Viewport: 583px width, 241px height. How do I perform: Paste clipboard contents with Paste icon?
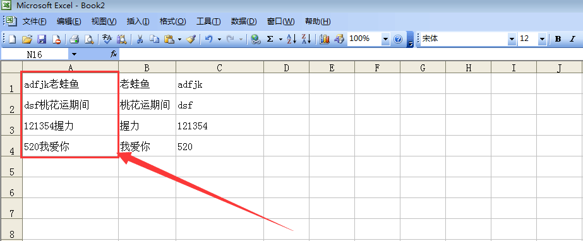(169, 39)
